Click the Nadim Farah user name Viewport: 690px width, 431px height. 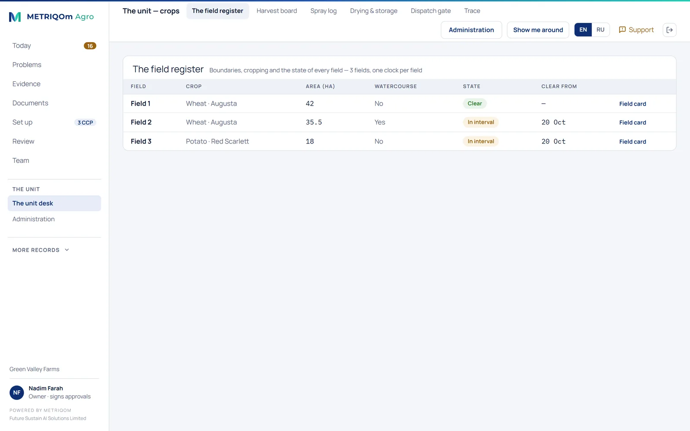pyautogui.click(x=46, y=388)
